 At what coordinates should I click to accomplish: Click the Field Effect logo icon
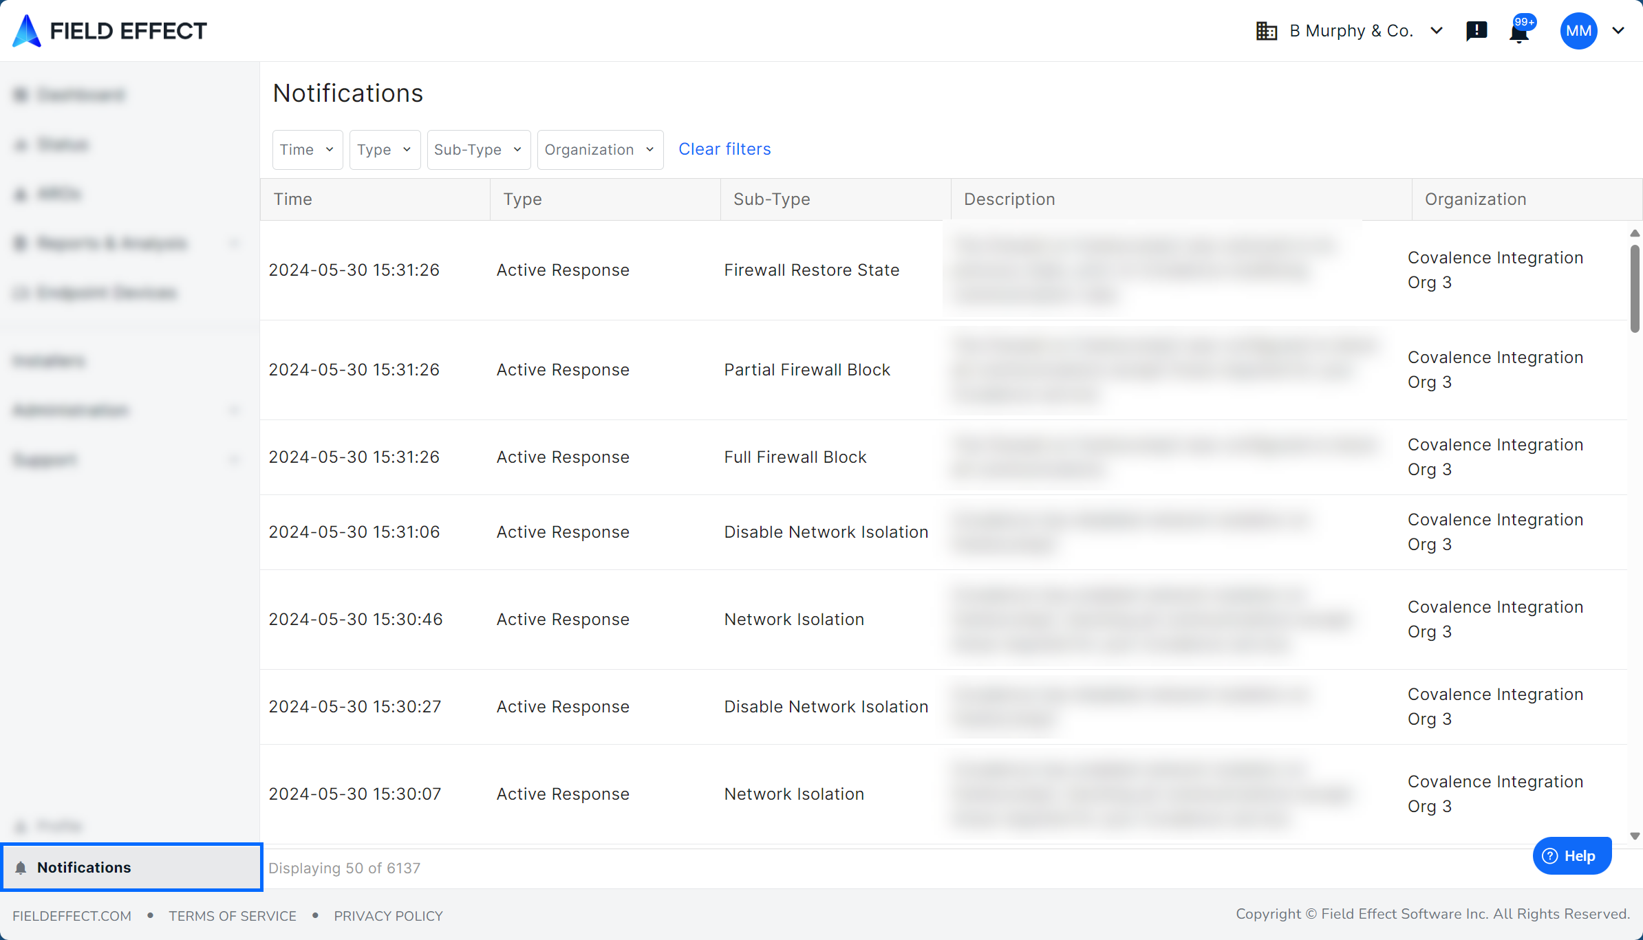(x=28, y=31)
